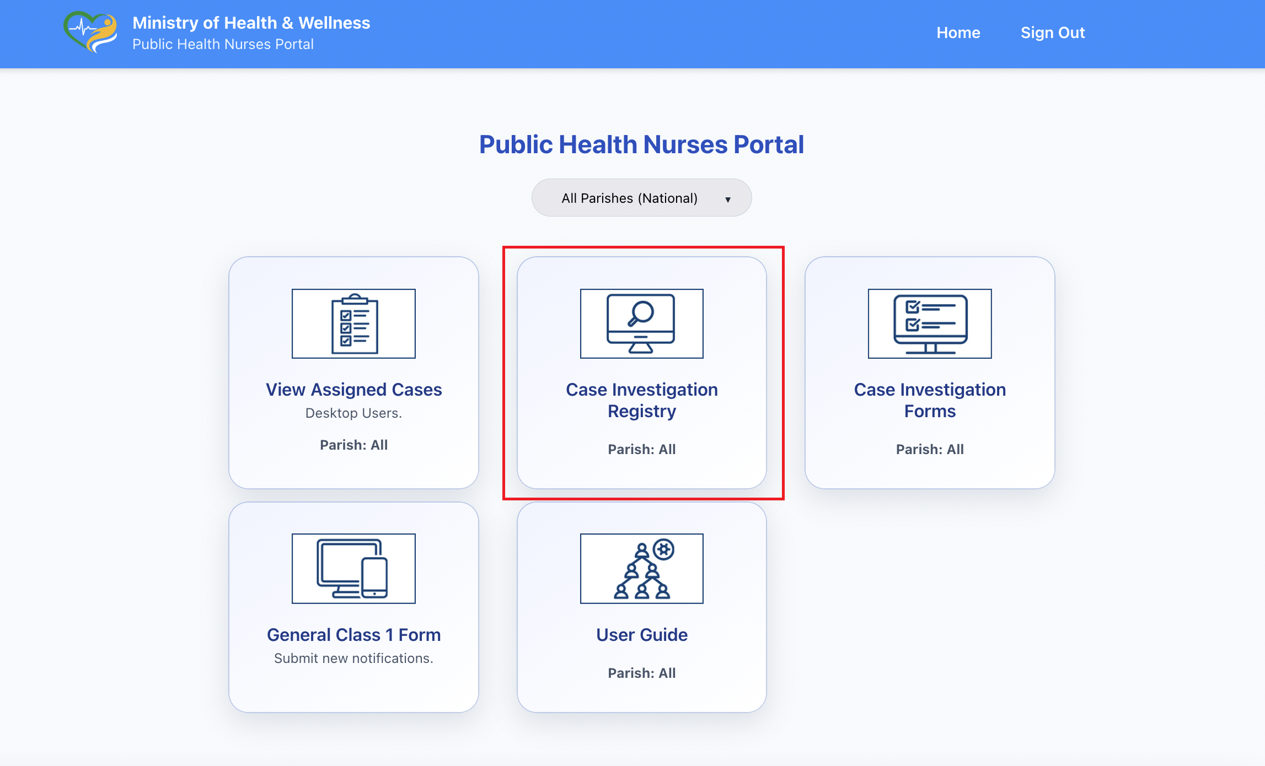Open Case Investigation Forms title
Image resolution: width=1265 pixels, height=766 pixels.
tap(930, 400)
